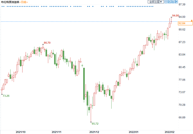
Task: Click the 97.39 top price axis label
Action: (x=182, y=5)
